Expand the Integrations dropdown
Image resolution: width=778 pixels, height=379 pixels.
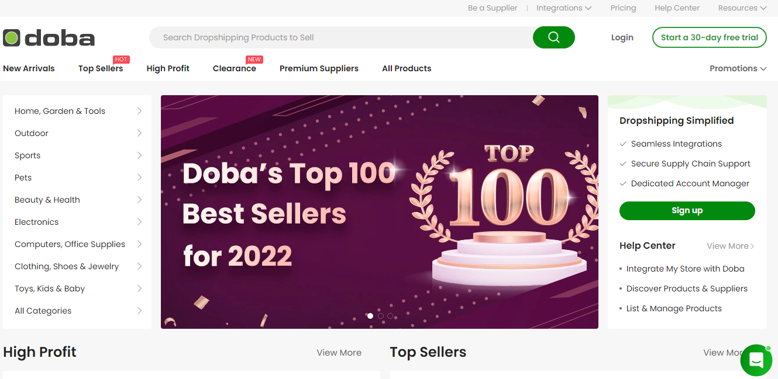pos(564,8)
